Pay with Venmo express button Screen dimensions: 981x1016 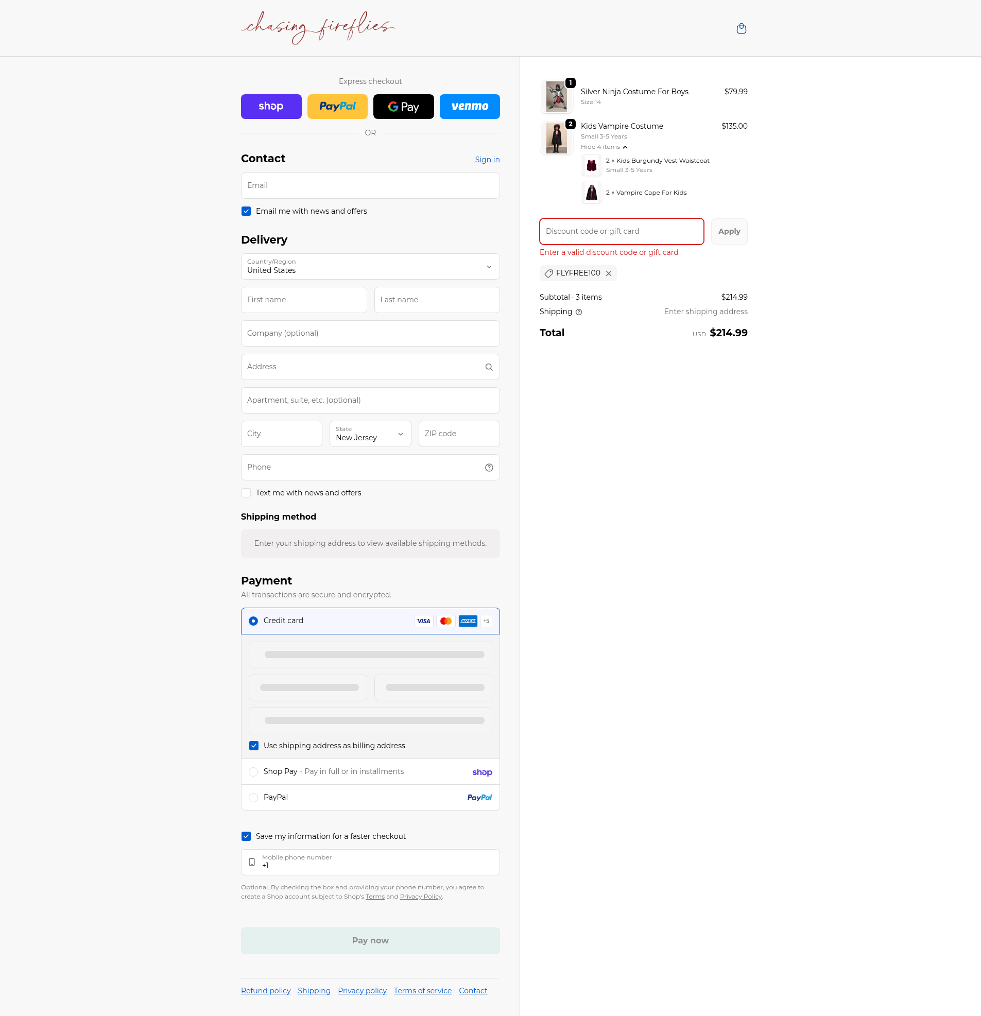[x=469, y=106]
